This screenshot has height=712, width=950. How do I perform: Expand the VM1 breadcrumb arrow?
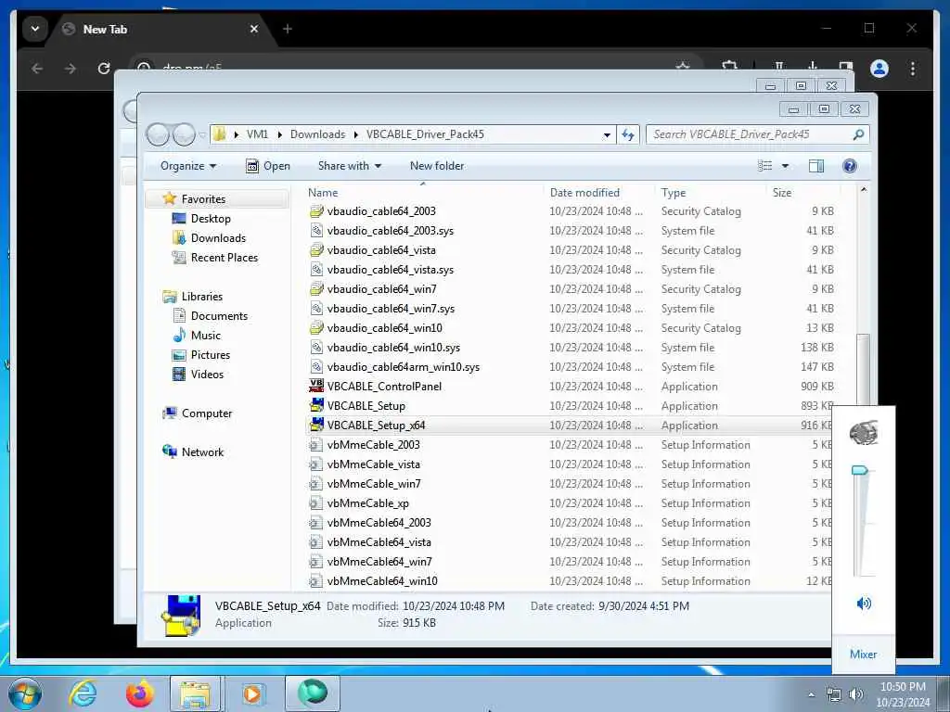(x=280, y=134)
